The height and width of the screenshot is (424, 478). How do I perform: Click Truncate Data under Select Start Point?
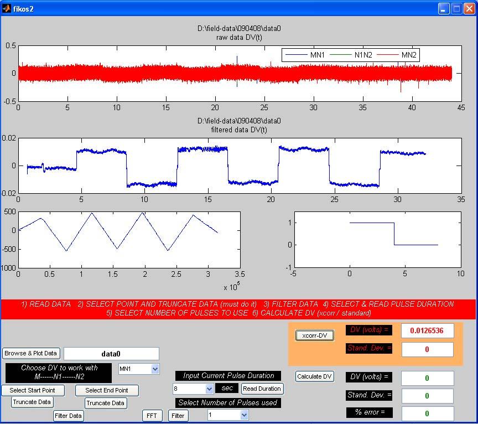pos(32,402)
